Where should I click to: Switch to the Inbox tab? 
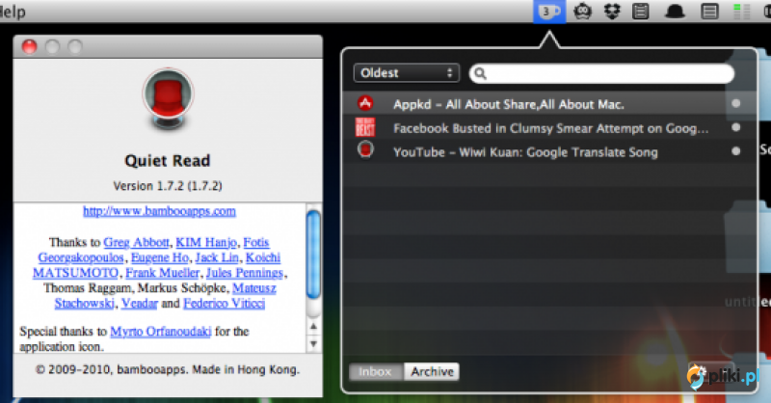(x=376, y=371)
